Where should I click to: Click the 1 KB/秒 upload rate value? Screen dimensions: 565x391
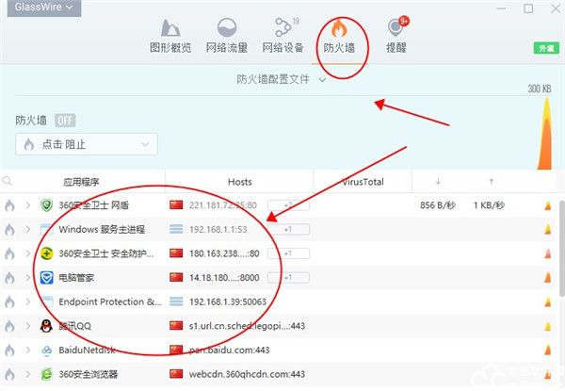tap(489, 205)
